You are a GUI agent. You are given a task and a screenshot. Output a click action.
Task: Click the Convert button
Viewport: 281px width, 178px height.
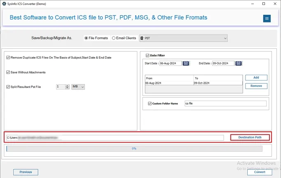coord(260,172)
